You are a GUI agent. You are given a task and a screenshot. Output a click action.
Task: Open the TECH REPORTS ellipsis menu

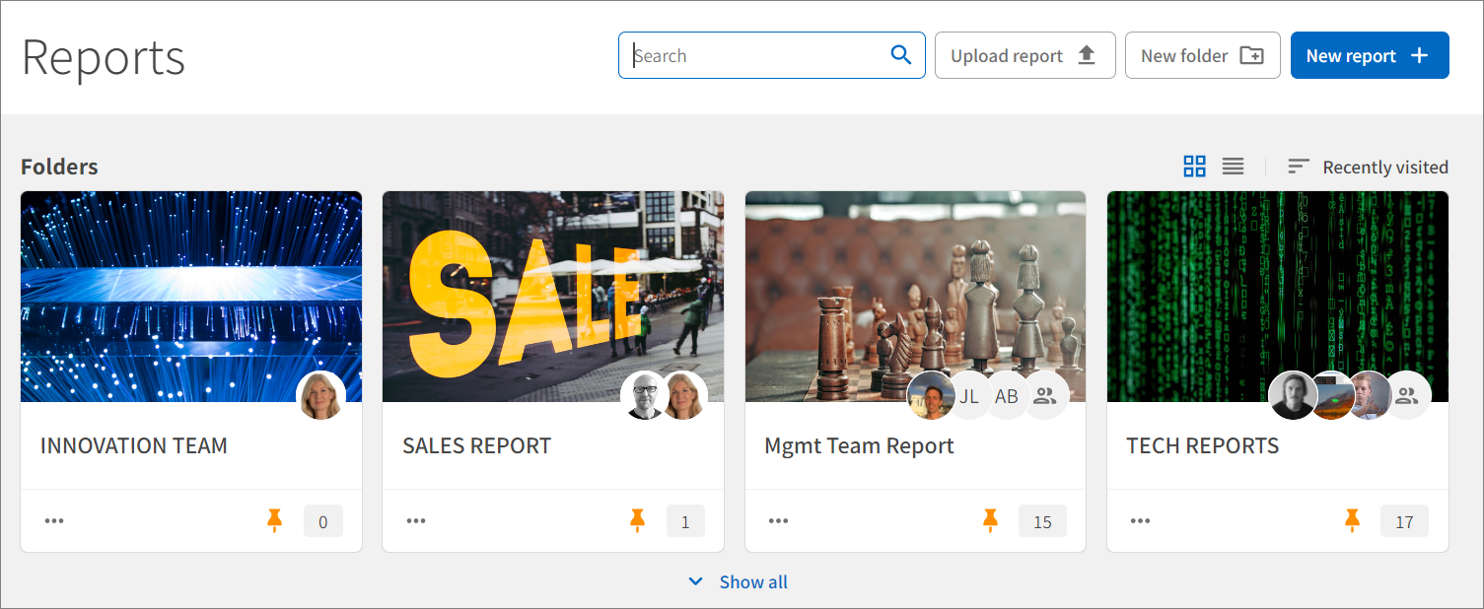[1140, 520]
